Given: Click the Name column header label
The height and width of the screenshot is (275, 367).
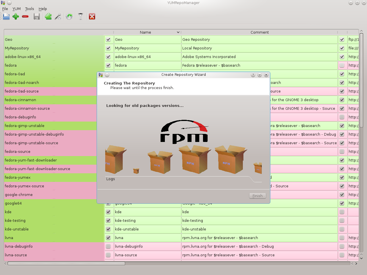Looking at the screenshot, I should pyautogui.click(x=145, y=32).
